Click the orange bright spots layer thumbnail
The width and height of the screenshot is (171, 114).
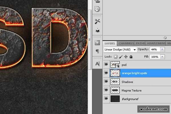(115, 73)
